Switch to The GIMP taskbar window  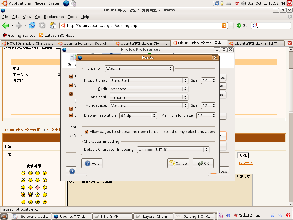pyautogui.click(x=112, y=217)
